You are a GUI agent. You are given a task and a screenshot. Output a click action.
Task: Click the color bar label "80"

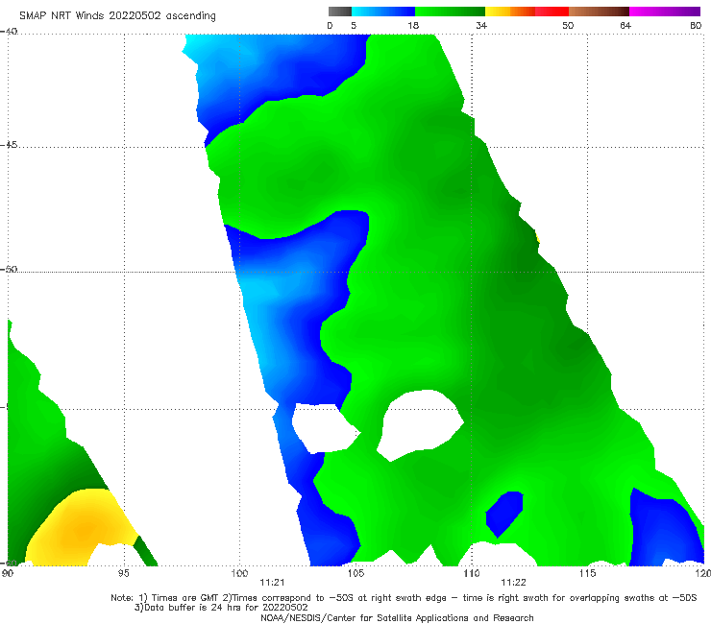tap(696, 25)
